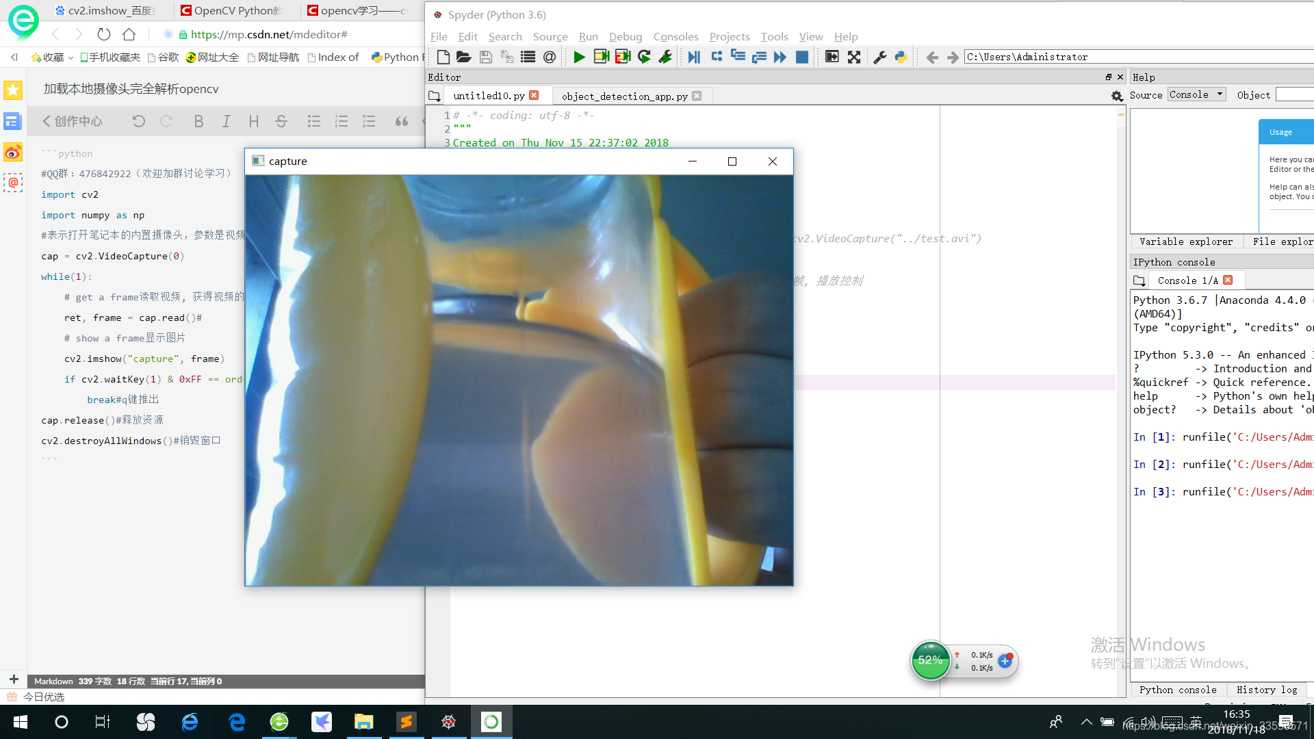Screen dimensions: 1314x739
Task: Save all files in Spyder
Action: 506,57
